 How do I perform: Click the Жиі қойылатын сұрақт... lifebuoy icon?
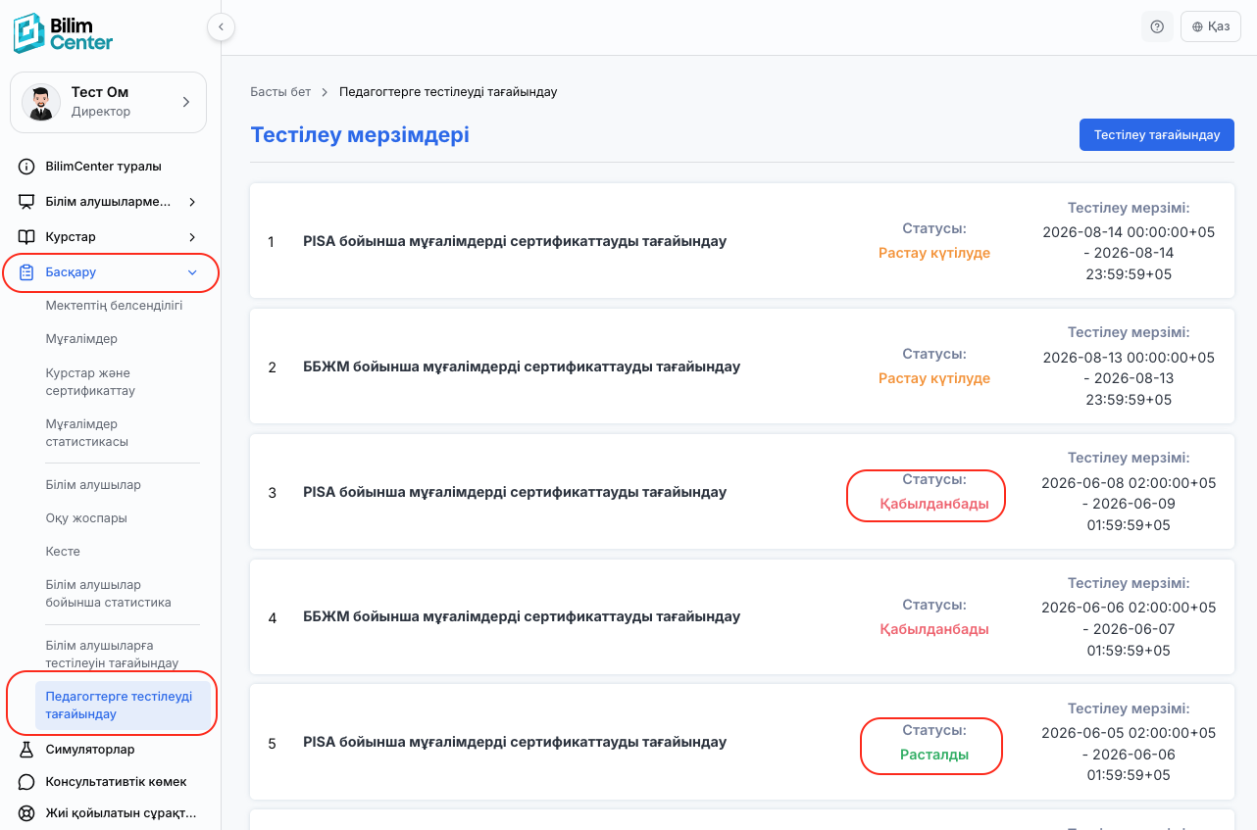[27, 813]
